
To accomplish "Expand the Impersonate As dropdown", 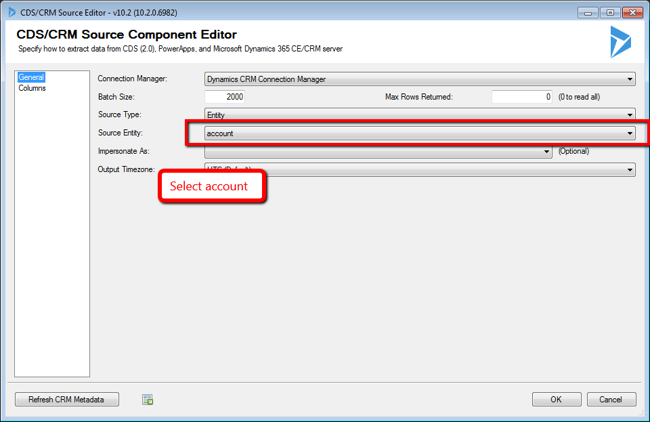I will pyautogui.click(x=378, y=151).
